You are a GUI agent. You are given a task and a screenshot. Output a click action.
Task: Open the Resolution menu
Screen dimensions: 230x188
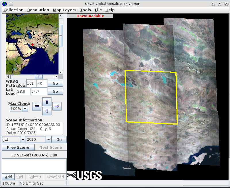point(38,10)
